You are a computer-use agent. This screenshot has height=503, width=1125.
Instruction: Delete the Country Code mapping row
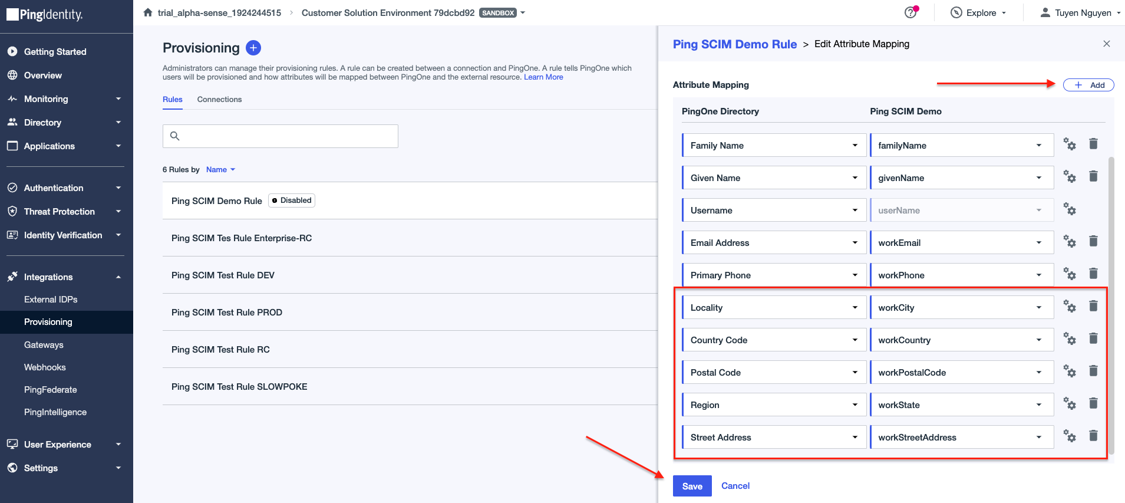(x=1093, y=338)
